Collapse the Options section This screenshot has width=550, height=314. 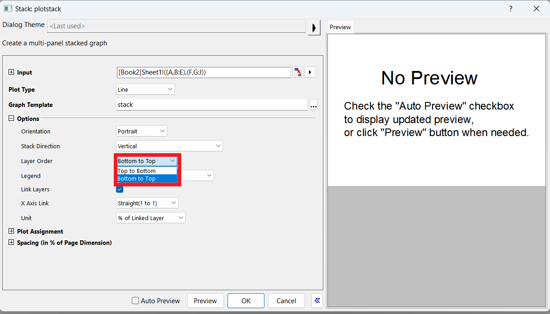(x=11, y=119)
